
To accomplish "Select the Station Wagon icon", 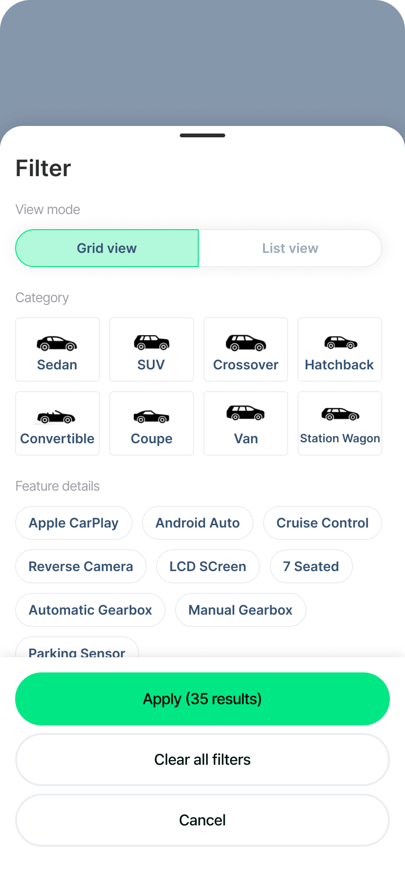I will 340,414.
